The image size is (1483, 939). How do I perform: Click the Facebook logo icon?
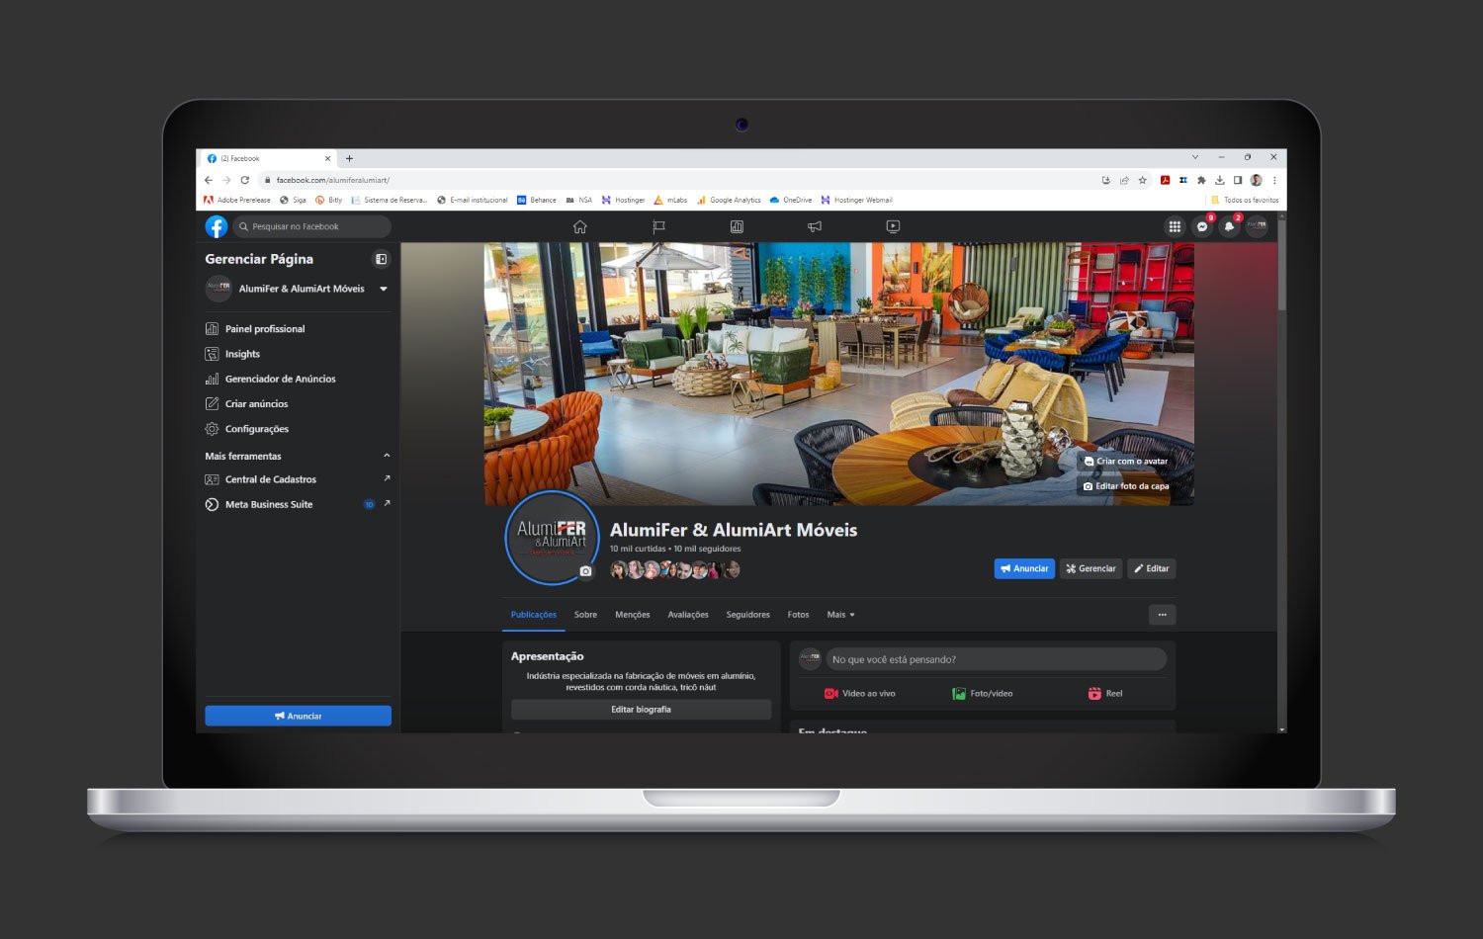217,226
